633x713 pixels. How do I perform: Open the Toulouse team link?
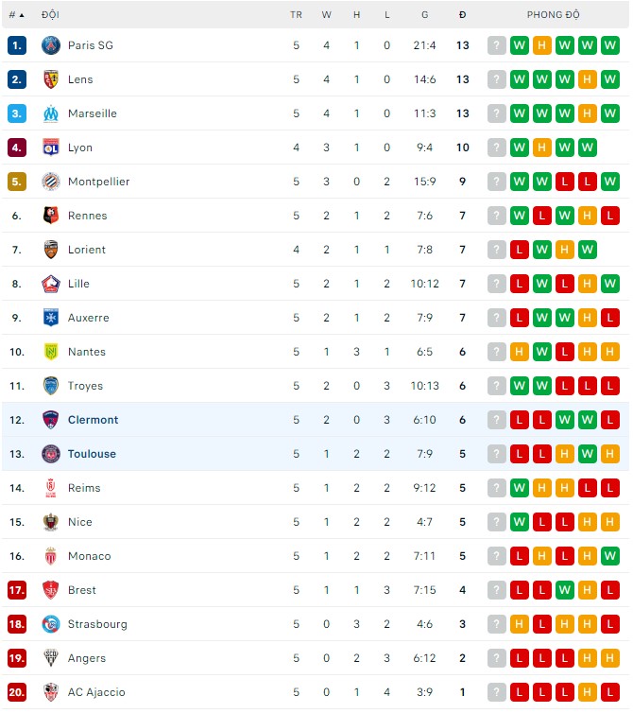pos(92,454)
